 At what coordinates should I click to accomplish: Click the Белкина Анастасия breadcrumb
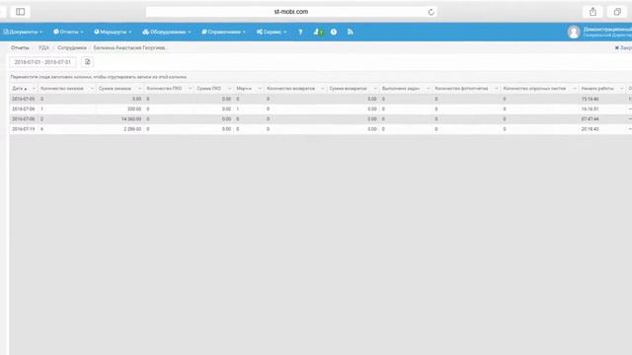pos(129,48)
